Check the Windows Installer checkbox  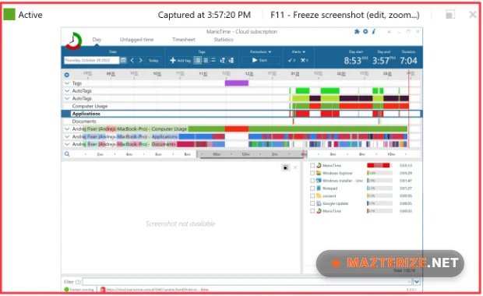(x=312, y=181)
